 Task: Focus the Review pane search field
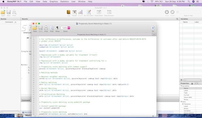10,112
